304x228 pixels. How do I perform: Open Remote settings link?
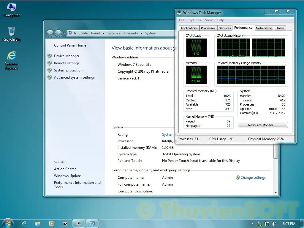click(66, 63)
